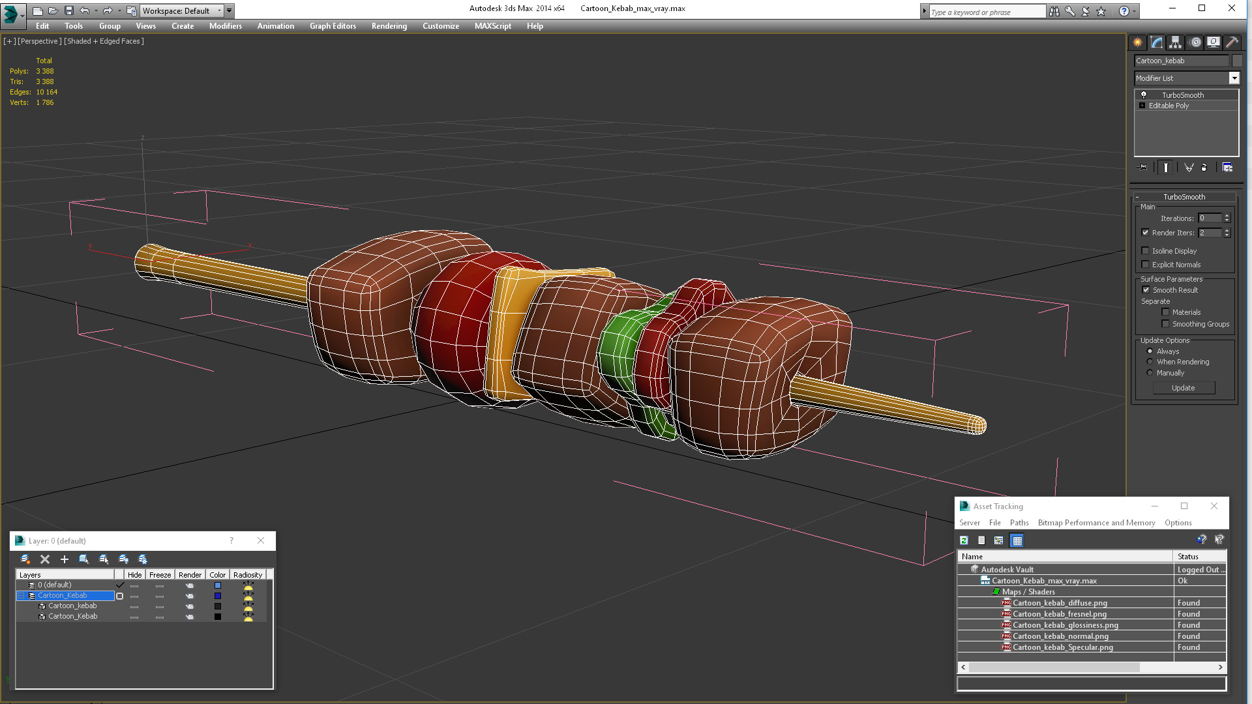Click the keyword search input field
1252x704 pixels.
(x=986, y=12)
